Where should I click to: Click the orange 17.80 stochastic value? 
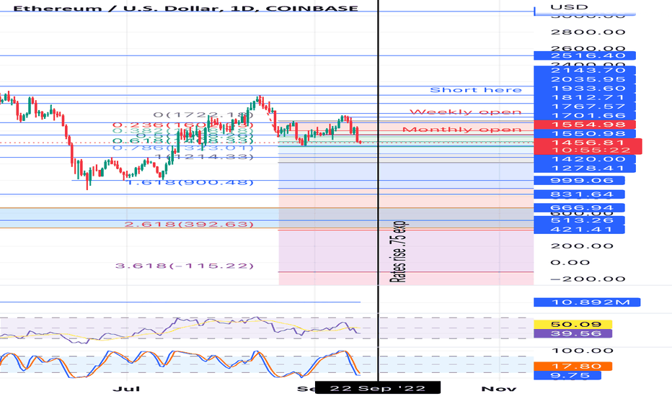coord(573,366)
